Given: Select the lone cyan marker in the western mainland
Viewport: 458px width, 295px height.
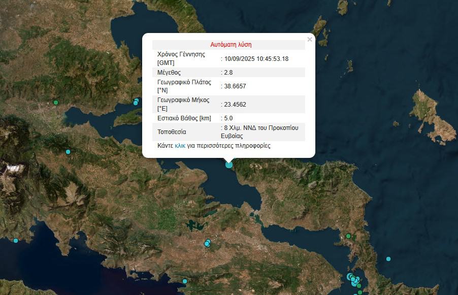Looking at the screenshot, I should coord(68,152).
